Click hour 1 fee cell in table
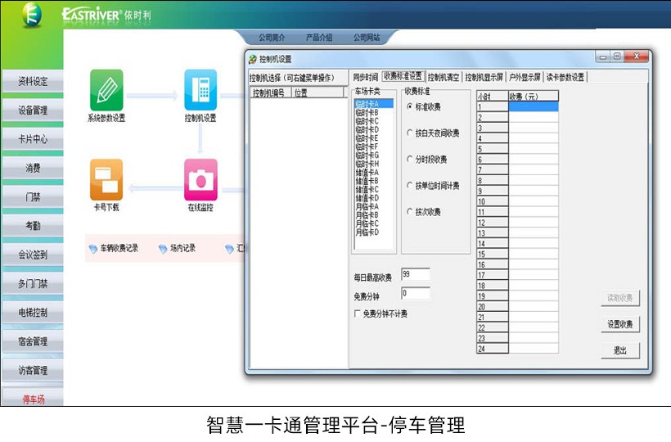Image resolution: width=671 pixels, height=442 pixels. [533, 106]
